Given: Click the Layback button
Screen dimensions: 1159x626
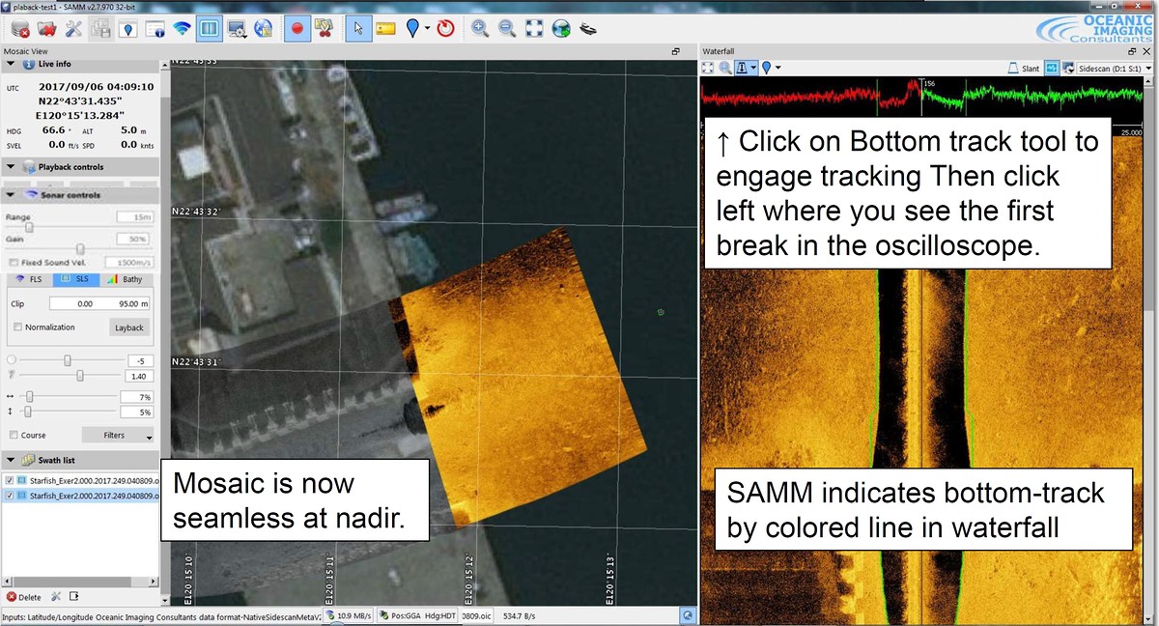Looking at the screenshot, I should pos(129,327).
